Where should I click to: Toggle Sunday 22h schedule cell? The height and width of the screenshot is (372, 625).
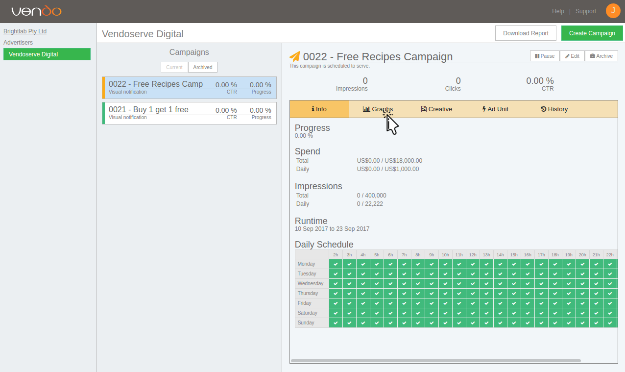pyautogui.click(x=610, y=322)
